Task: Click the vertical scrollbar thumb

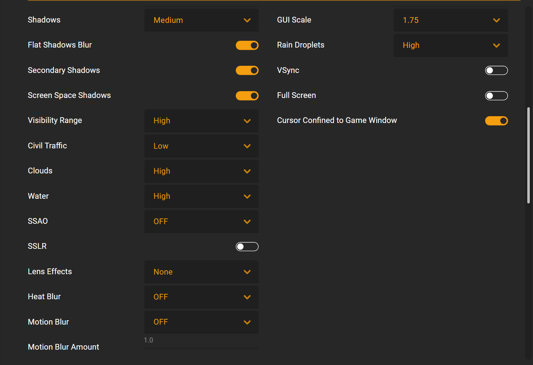Action: tap(528, 156)
